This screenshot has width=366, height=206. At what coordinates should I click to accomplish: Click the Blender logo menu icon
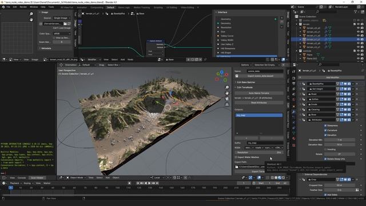pos(3,7)
